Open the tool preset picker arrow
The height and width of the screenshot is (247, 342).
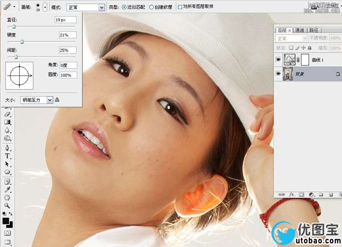[x=15, y=7]
